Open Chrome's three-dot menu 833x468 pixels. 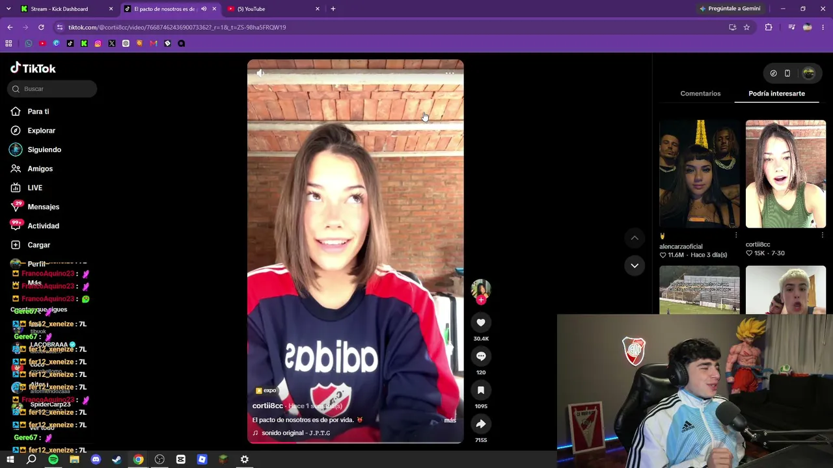[x=823, y=27]
